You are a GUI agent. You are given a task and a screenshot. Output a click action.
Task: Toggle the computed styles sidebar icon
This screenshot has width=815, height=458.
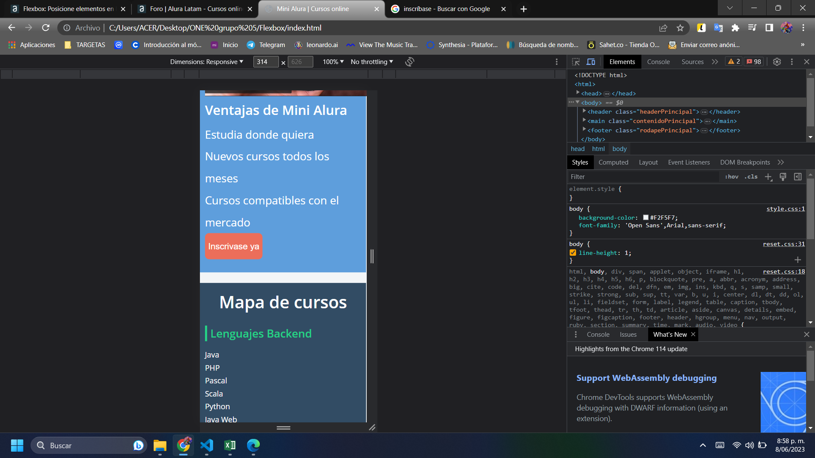tap(798, 177)
